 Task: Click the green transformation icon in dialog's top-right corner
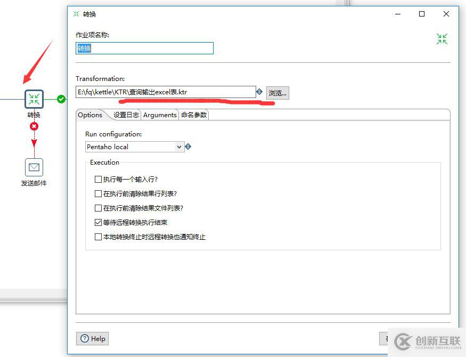pos(442,38)
